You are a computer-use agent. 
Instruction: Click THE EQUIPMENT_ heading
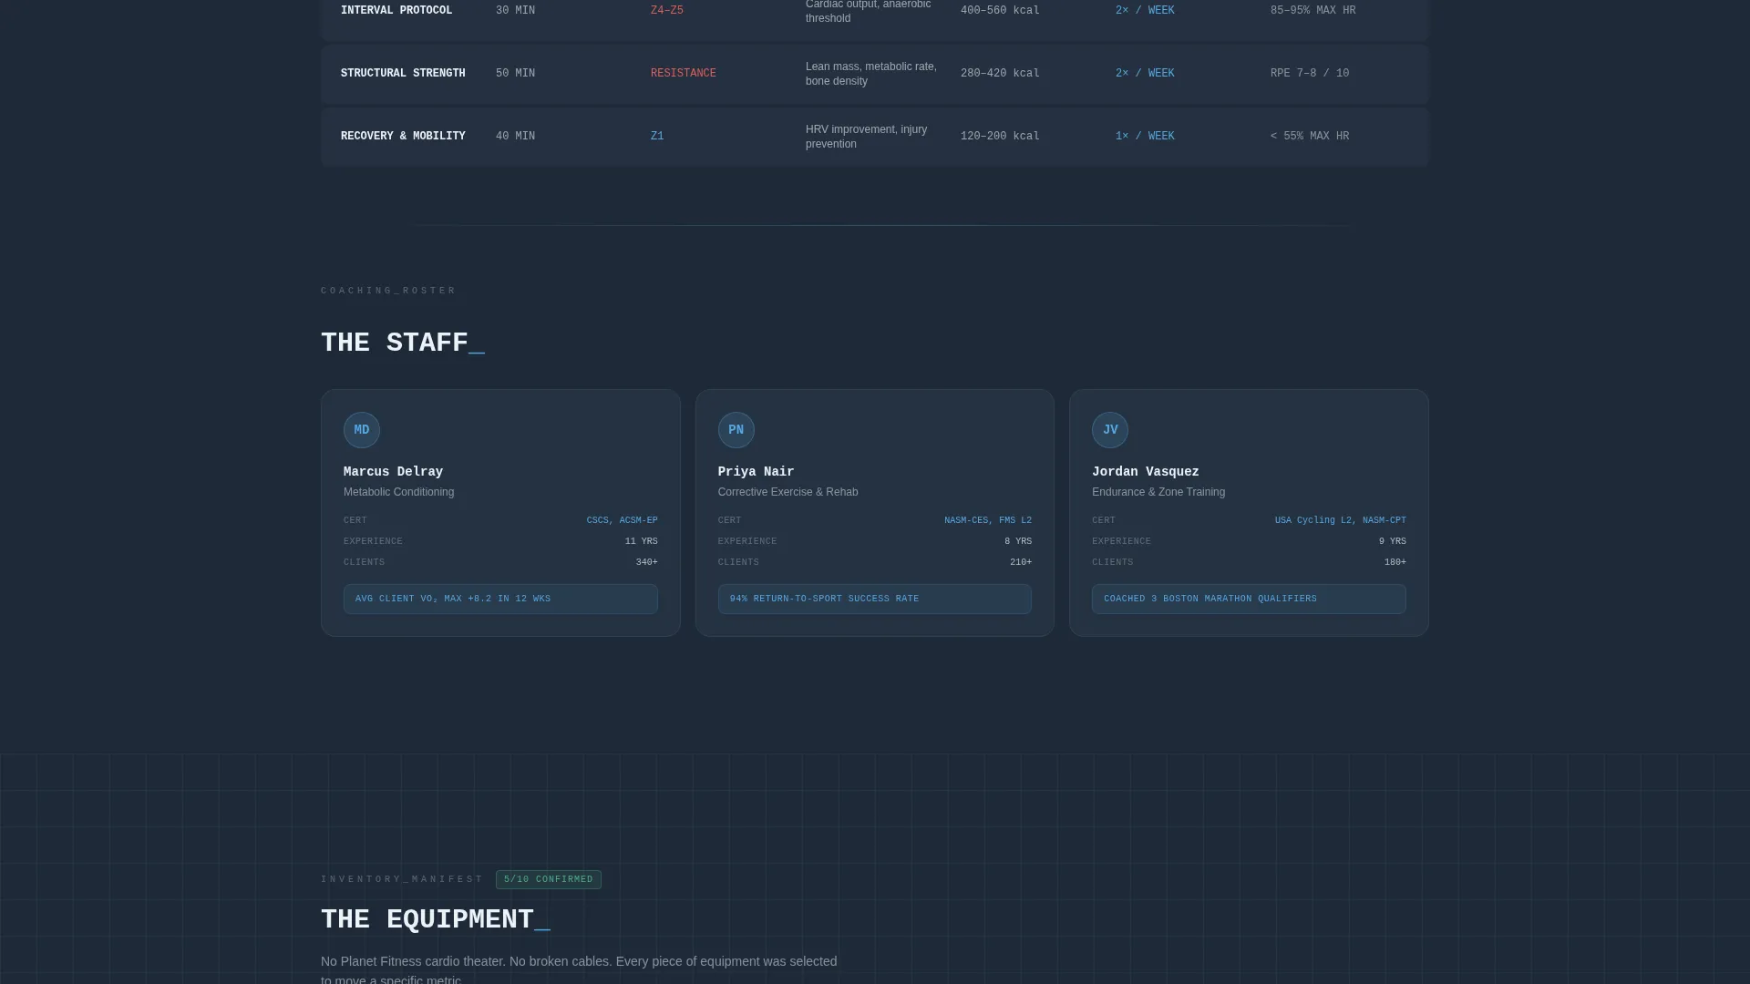[436, 920]
